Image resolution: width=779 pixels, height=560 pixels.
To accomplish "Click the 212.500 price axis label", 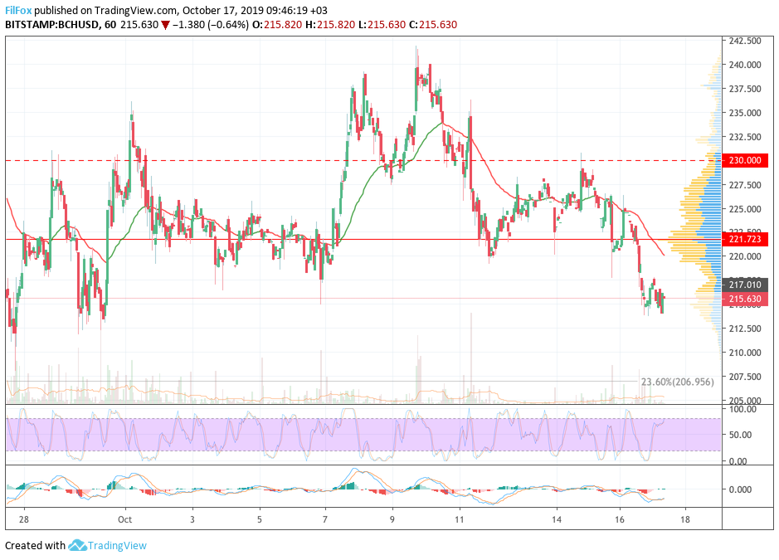I will (745, 329).
